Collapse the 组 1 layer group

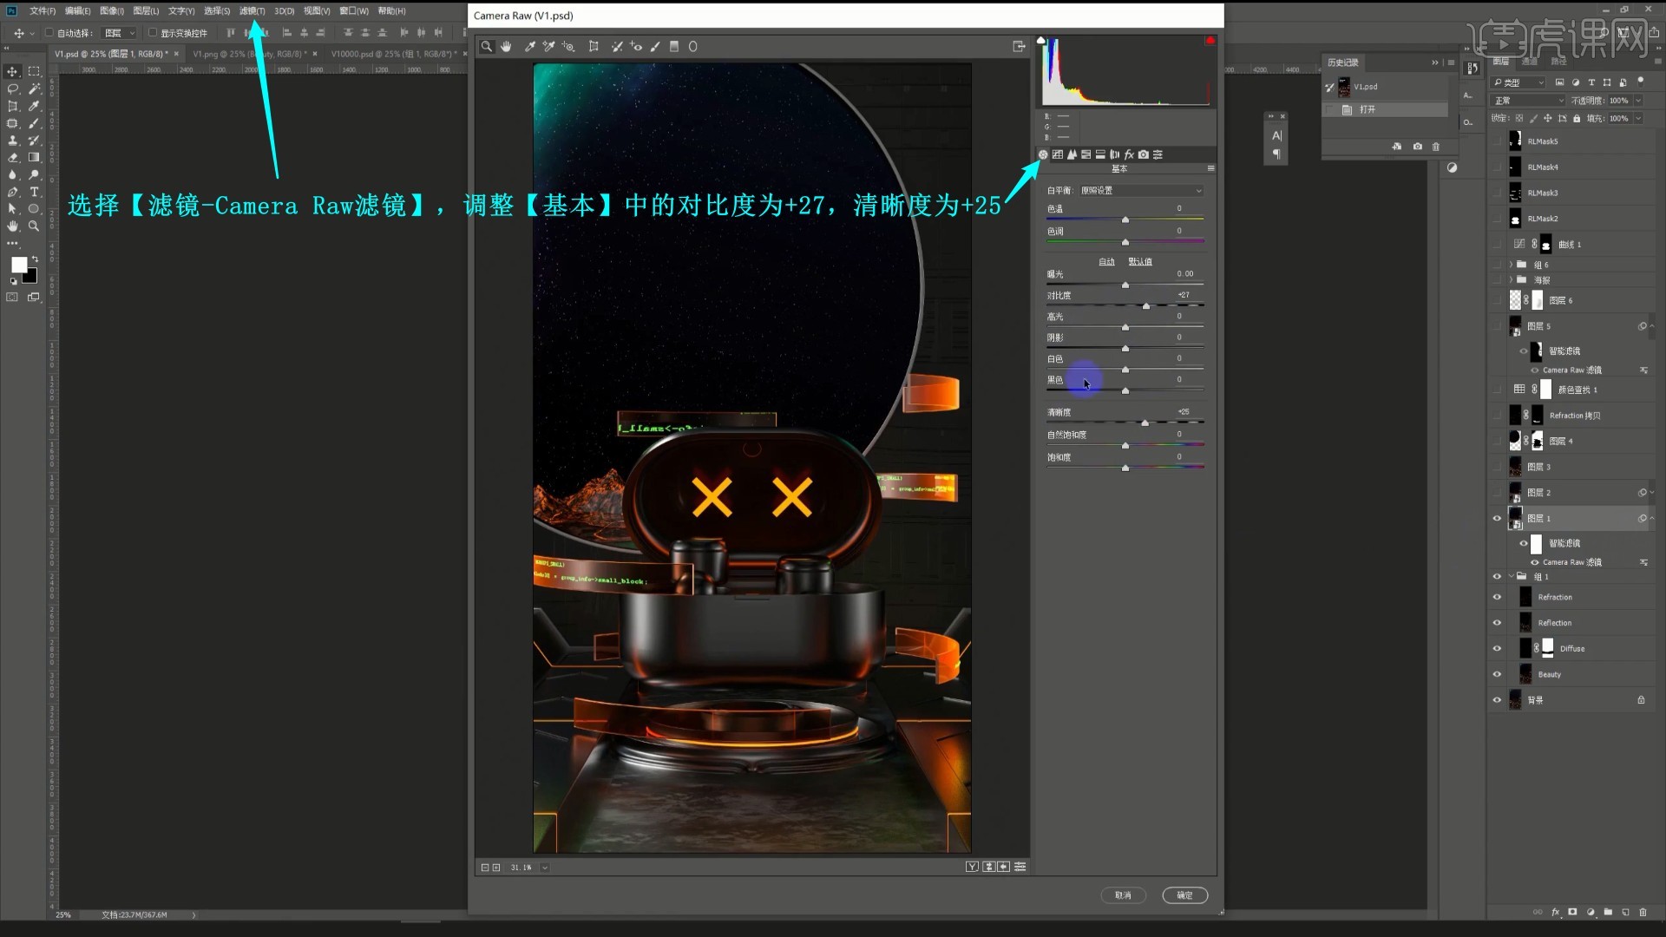1511,577
